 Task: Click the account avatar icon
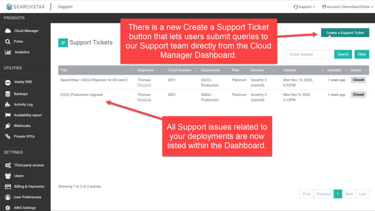point(324,7)
